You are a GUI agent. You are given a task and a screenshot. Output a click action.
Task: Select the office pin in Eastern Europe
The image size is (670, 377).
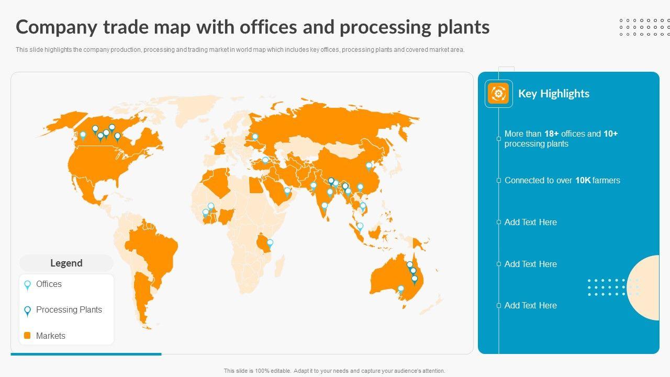255,138
